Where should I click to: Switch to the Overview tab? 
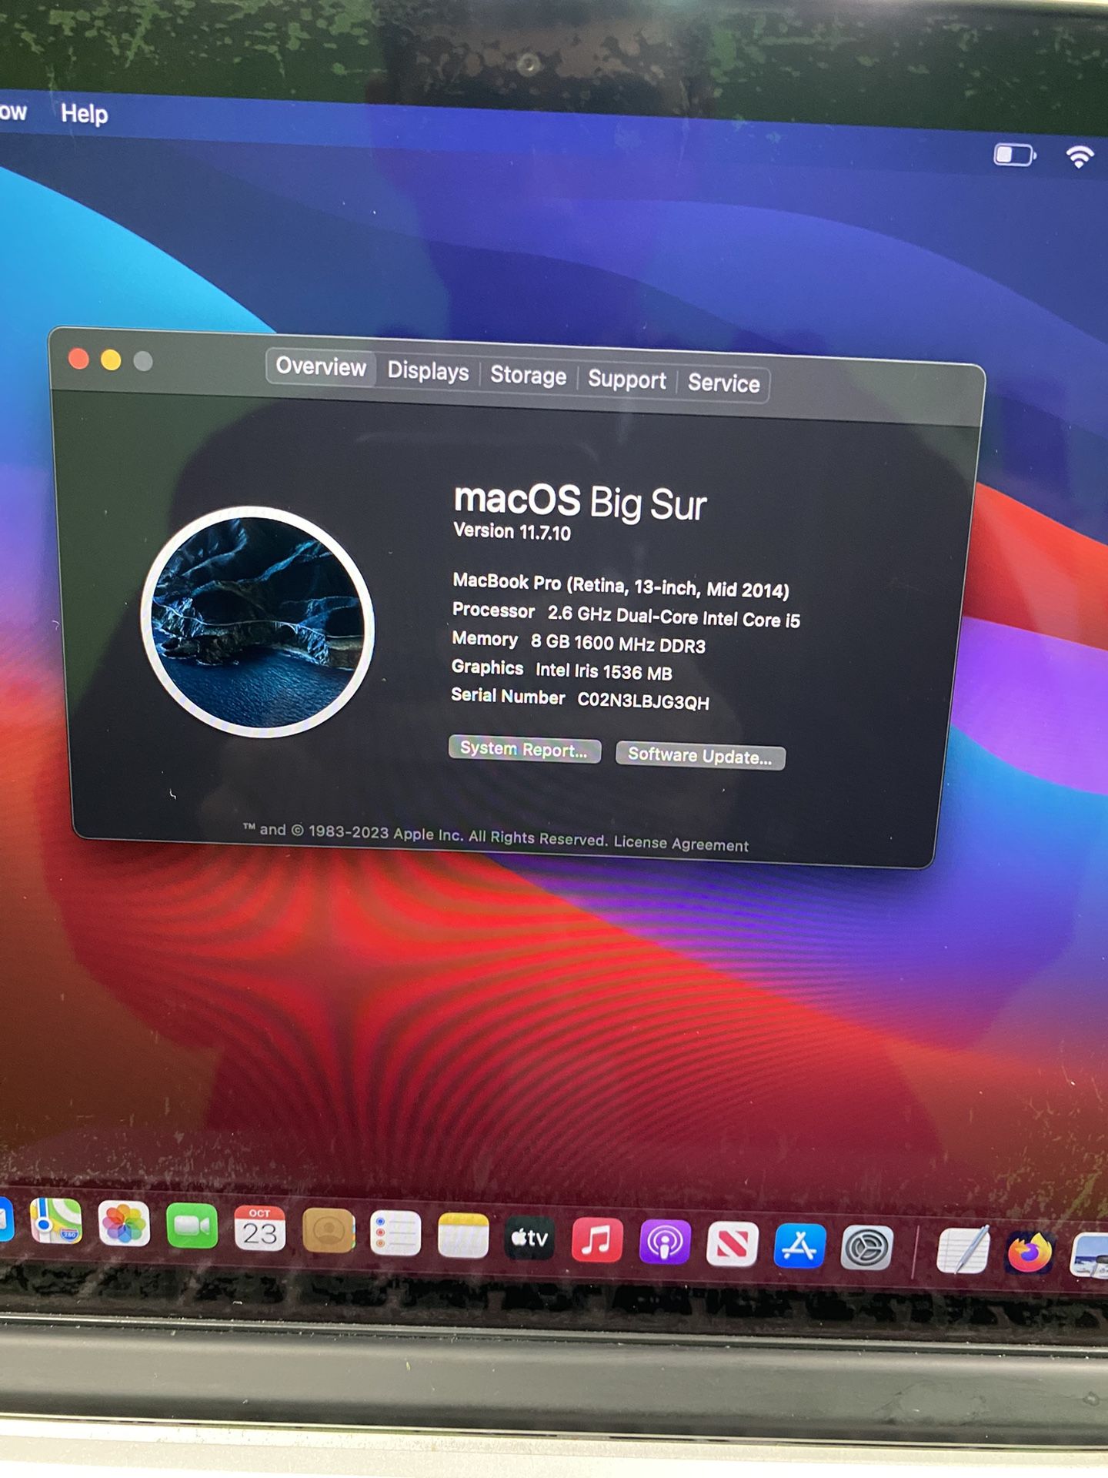tap(321, 366)
